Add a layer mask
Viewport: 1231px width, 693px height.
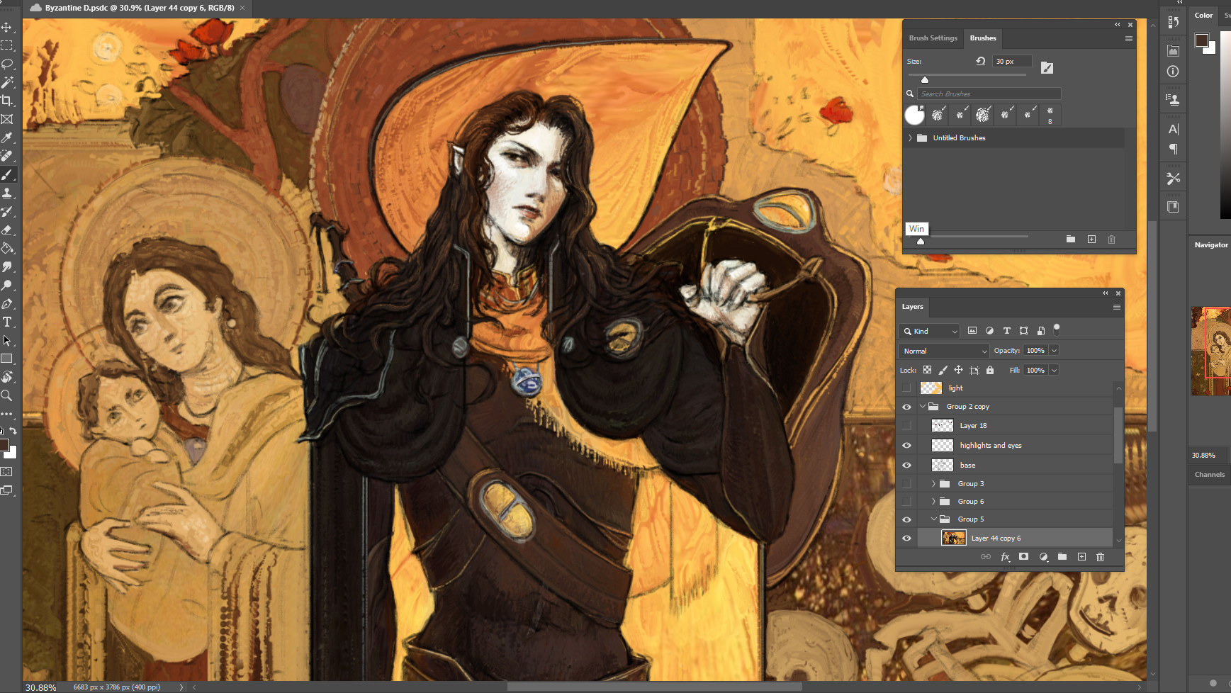[1023, 557]
